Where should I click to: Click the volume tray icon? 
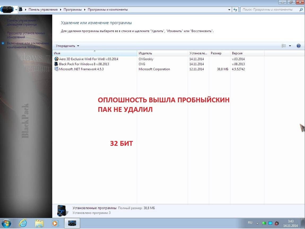click(277, 223)
